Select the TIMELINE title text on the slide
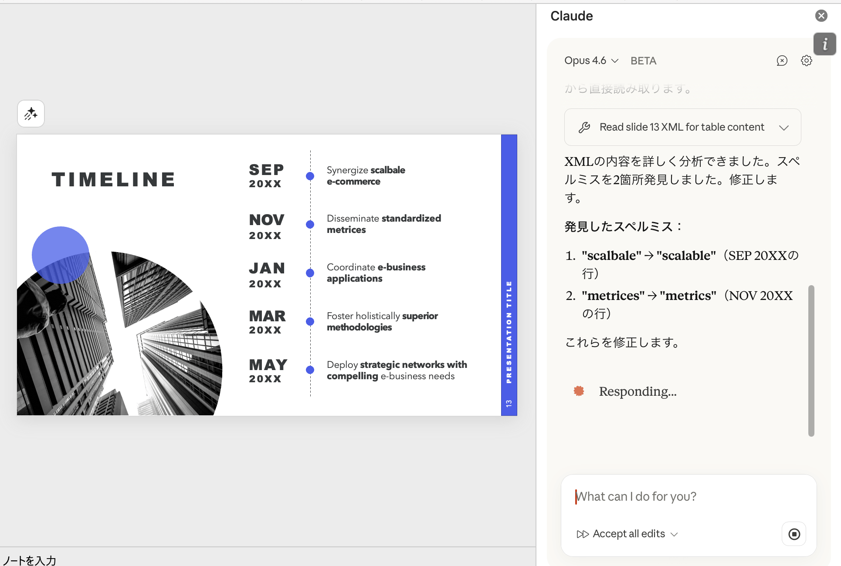 click(113, 179)
